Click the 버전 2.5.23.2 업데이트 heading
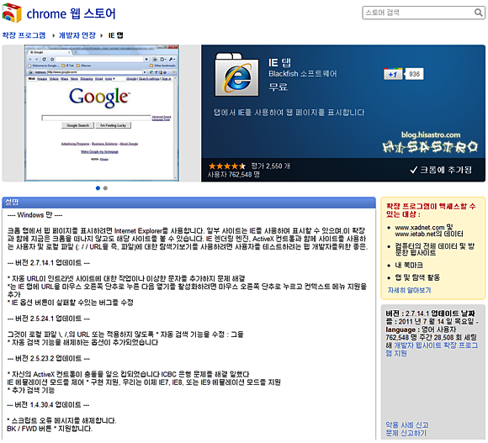This screenshot has width=488, height=443. 49,358
